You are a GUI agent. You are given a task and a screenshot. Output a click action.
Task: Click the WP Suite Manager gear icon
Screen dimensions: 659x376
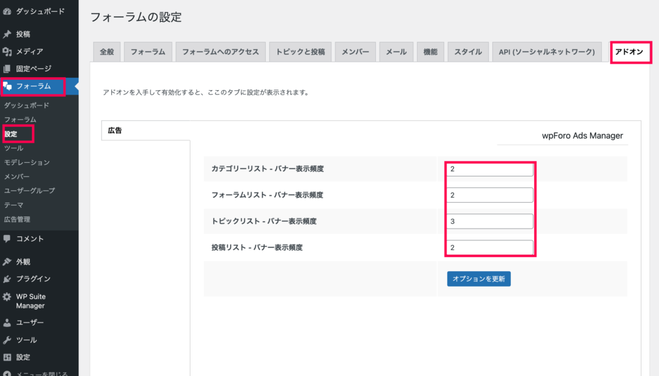coord(7,297)
